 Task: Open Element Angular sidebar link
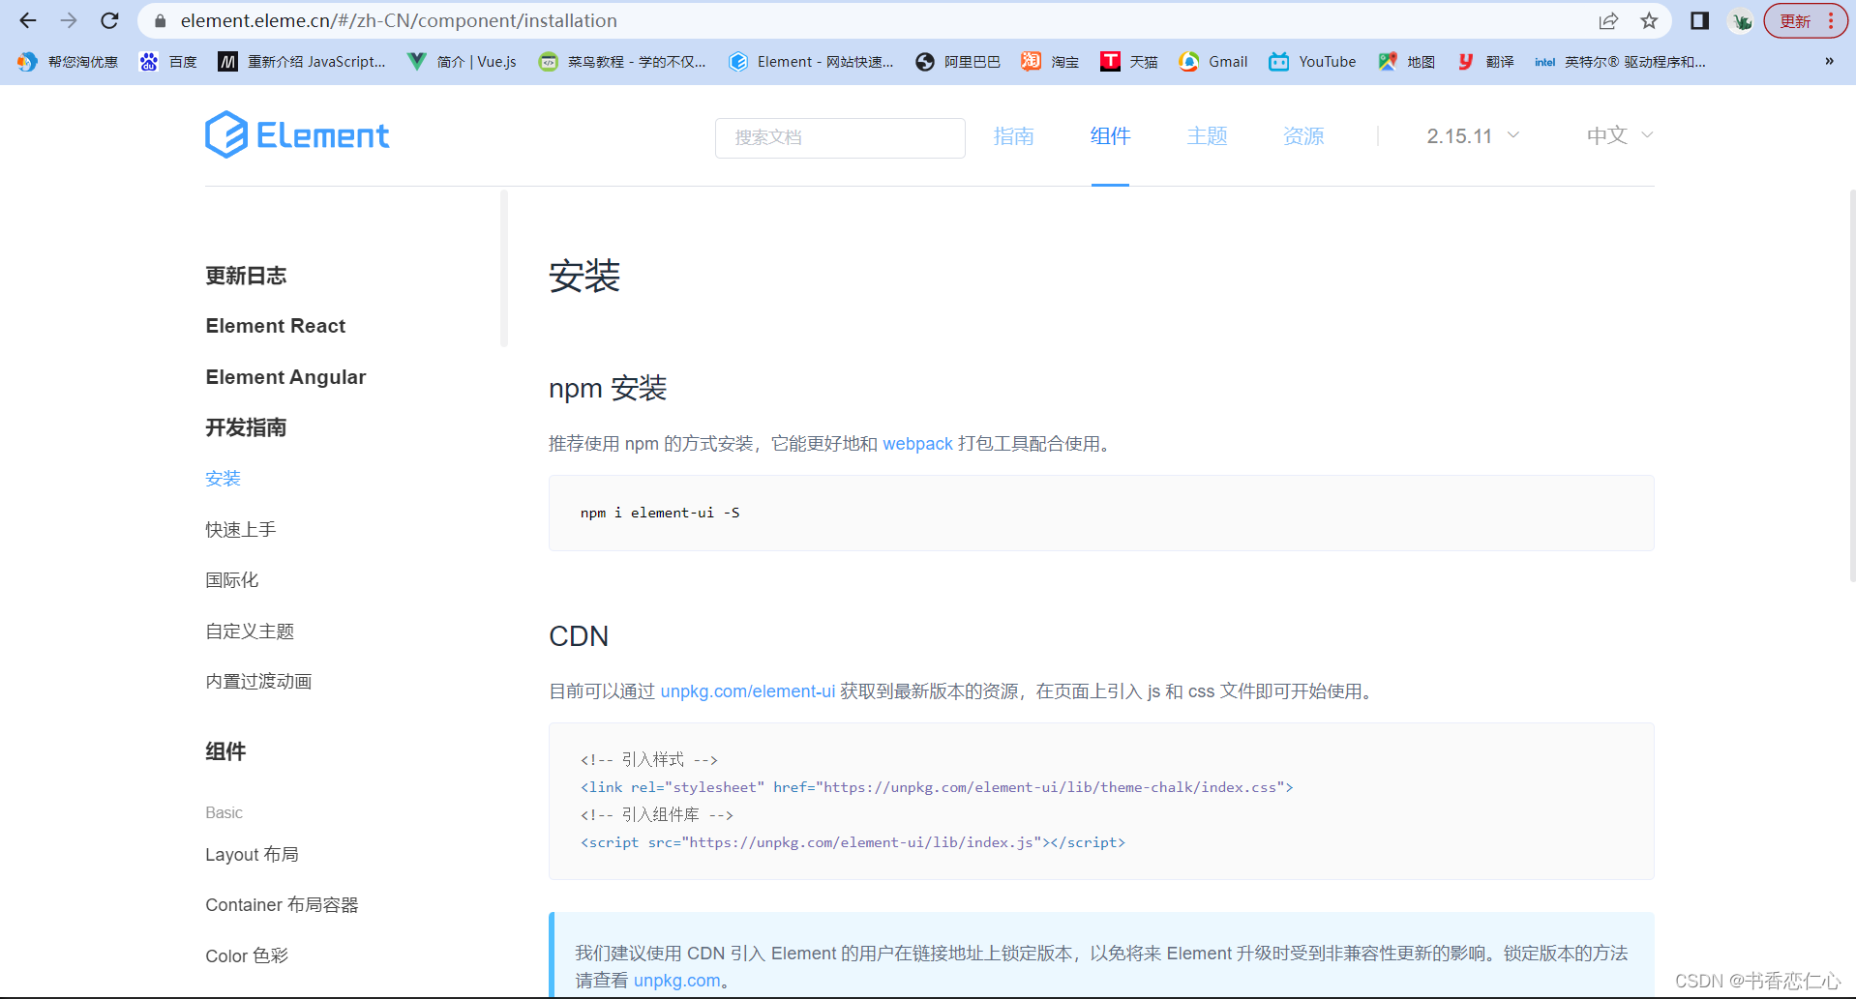(285, 377)
